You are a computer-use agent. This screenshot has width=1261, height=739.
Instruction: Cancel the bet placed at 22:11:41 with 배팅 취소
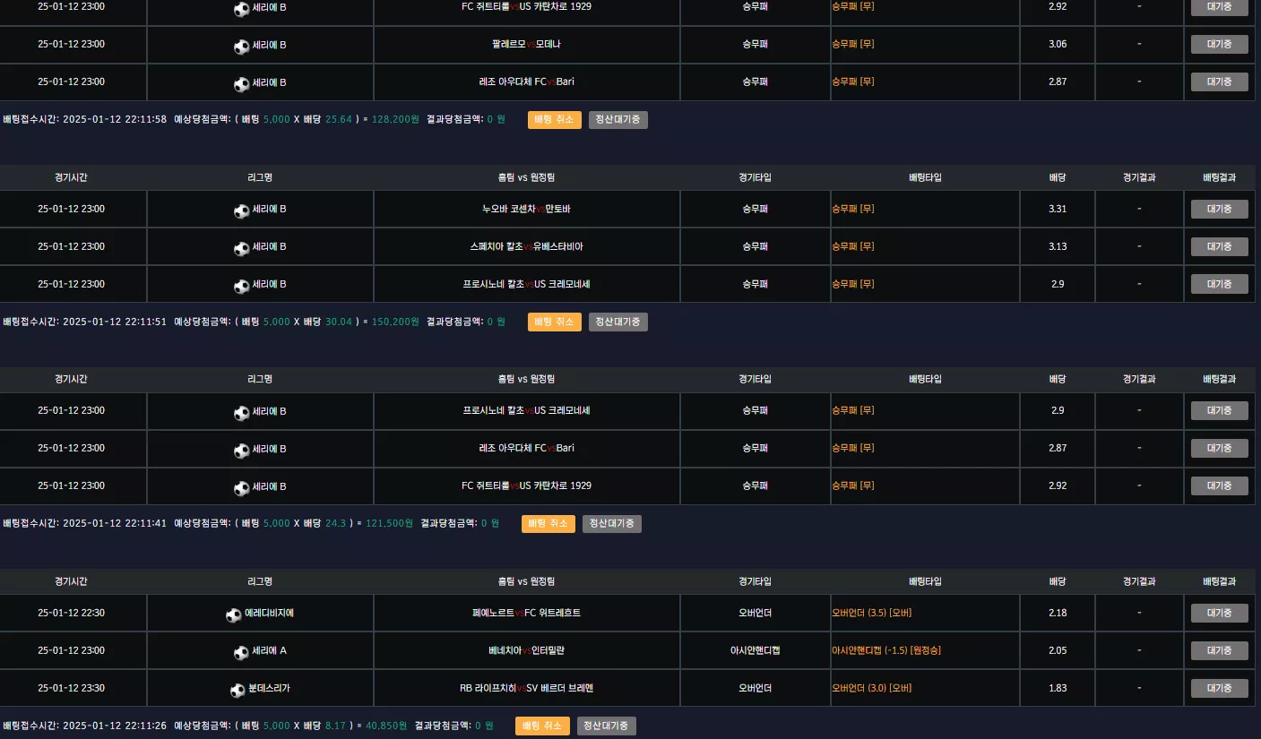548,524
